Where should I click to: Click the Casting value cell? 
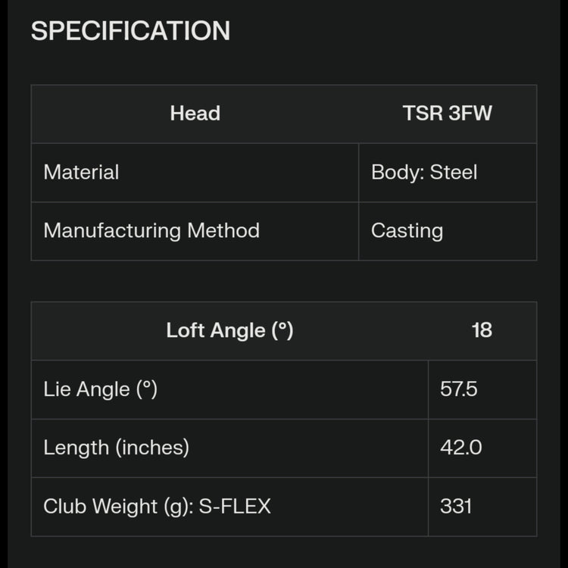[x=407, y=231]
